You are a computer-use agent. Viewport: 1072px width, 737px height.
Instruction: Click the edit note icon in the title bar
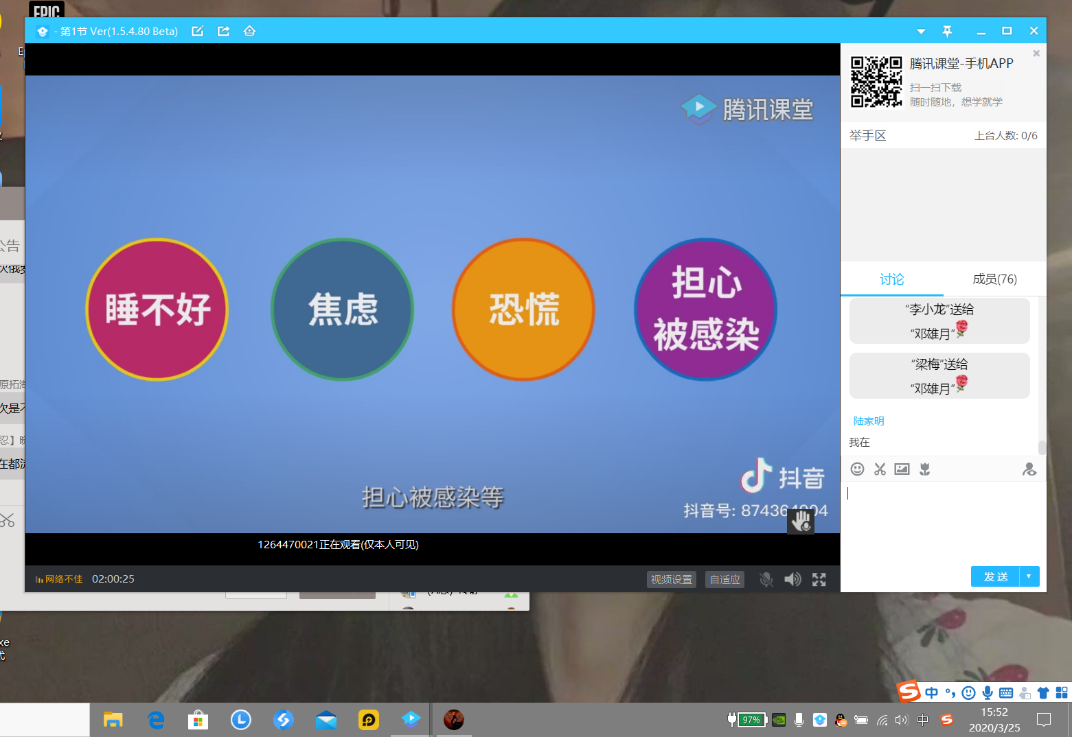click(x=198, y=31)
